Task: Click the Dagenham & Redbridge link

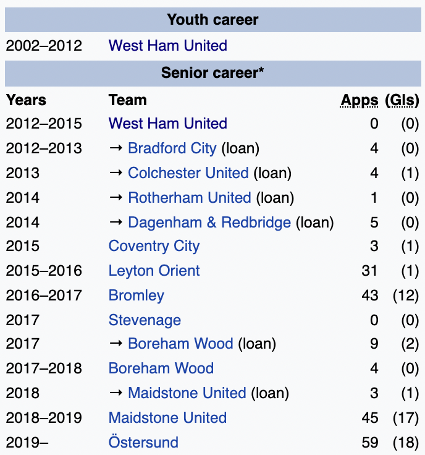Action: click(209, 223)
